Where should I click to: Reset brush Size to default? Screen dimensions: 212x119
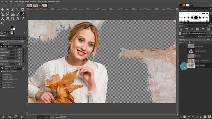click(x=22, y=49)
